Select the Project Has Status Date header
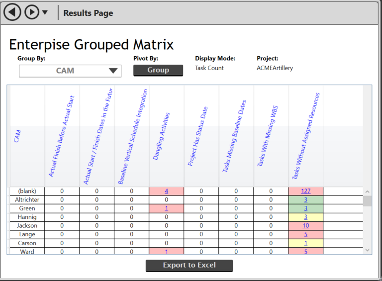 (197, 137)
